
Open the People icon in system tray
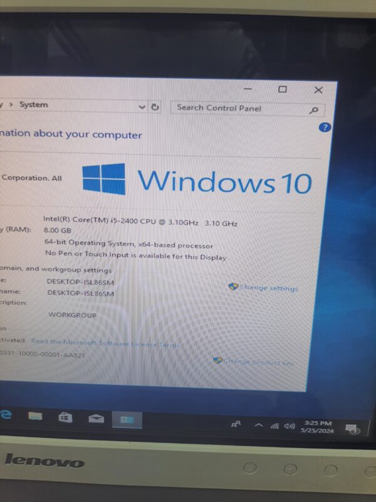point(236,425)
